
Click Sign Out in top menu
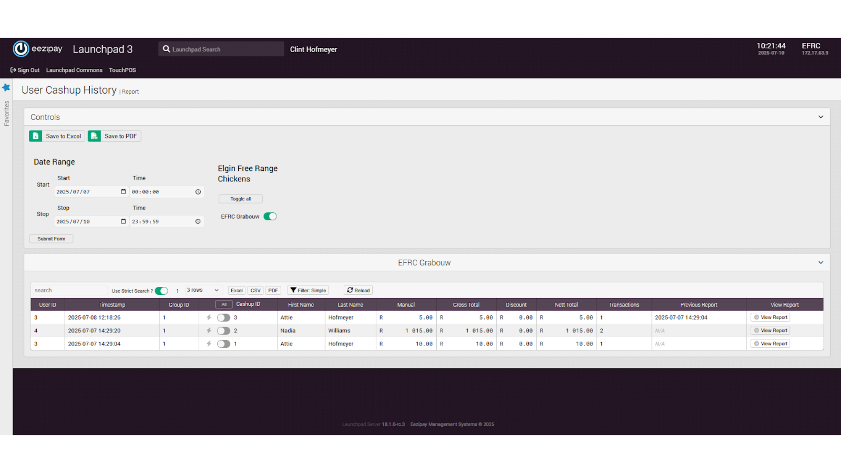[x=25, y=70]
